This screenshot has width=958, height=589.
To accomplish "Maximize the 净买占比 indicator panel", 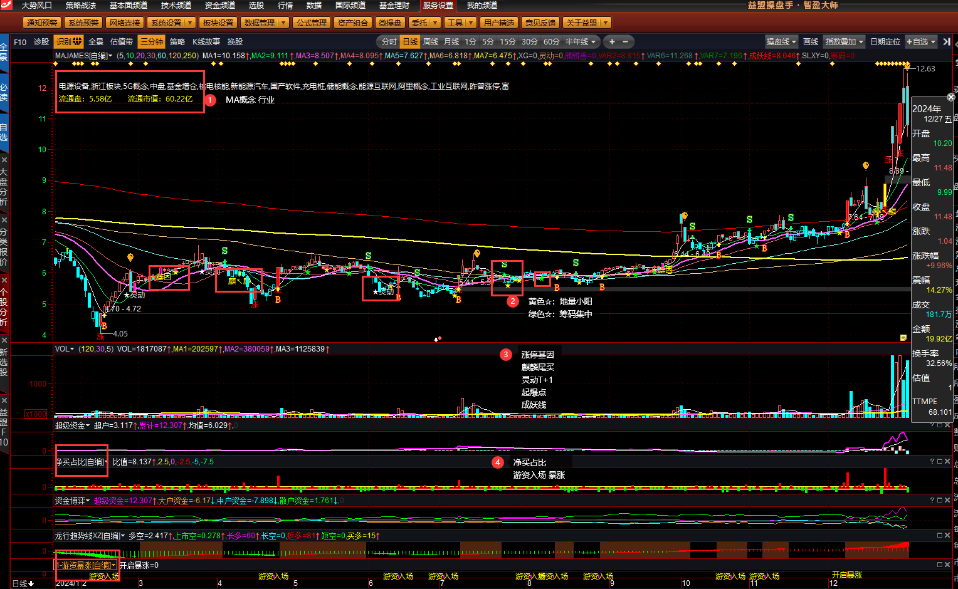I will (x=940, y=462).
